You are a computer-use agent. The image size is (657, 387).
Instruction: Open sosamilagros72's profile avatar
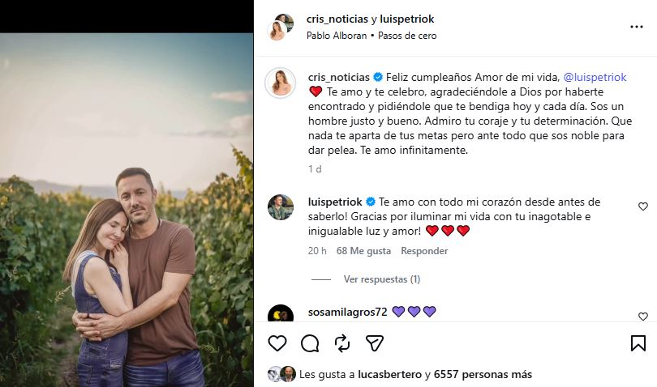281,314
